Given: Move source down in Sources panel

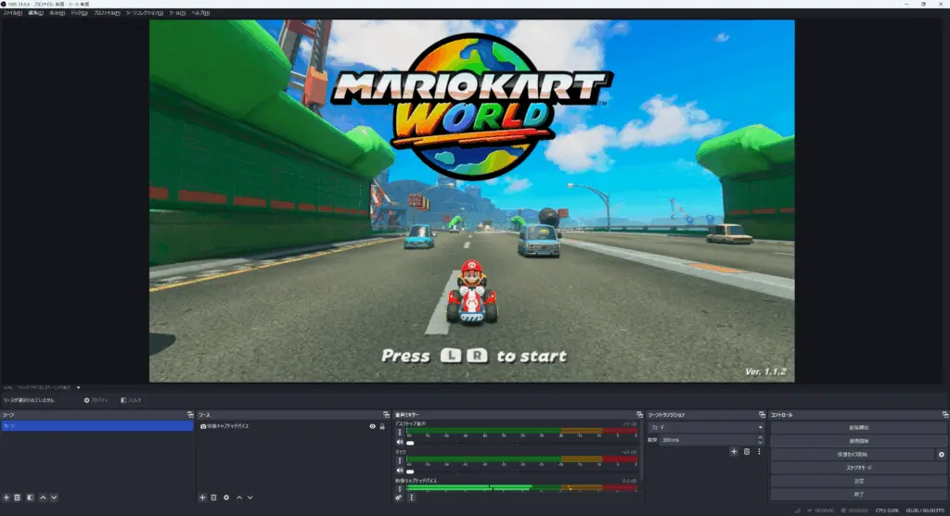Looking at the screenshot, I should (250, 497).
